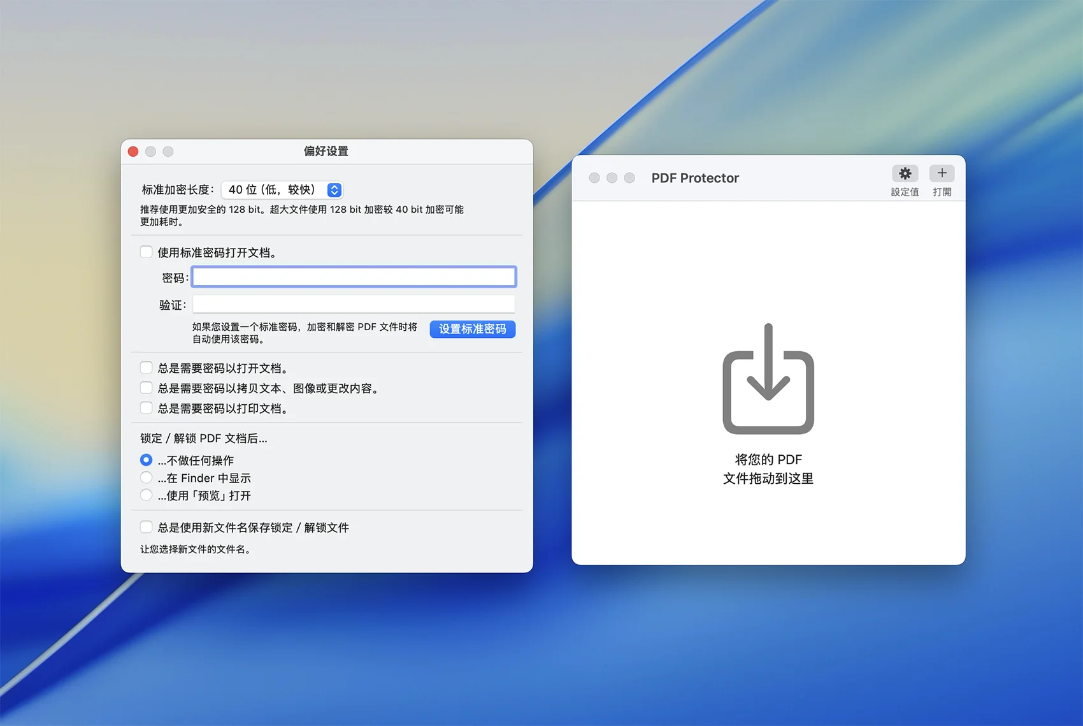Click the PDF Protector window title

click(x=695, y=178)
